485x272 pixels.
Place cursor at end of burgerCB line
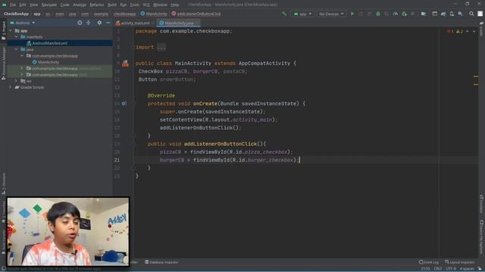pyautogui.click(x=299, y=160)
